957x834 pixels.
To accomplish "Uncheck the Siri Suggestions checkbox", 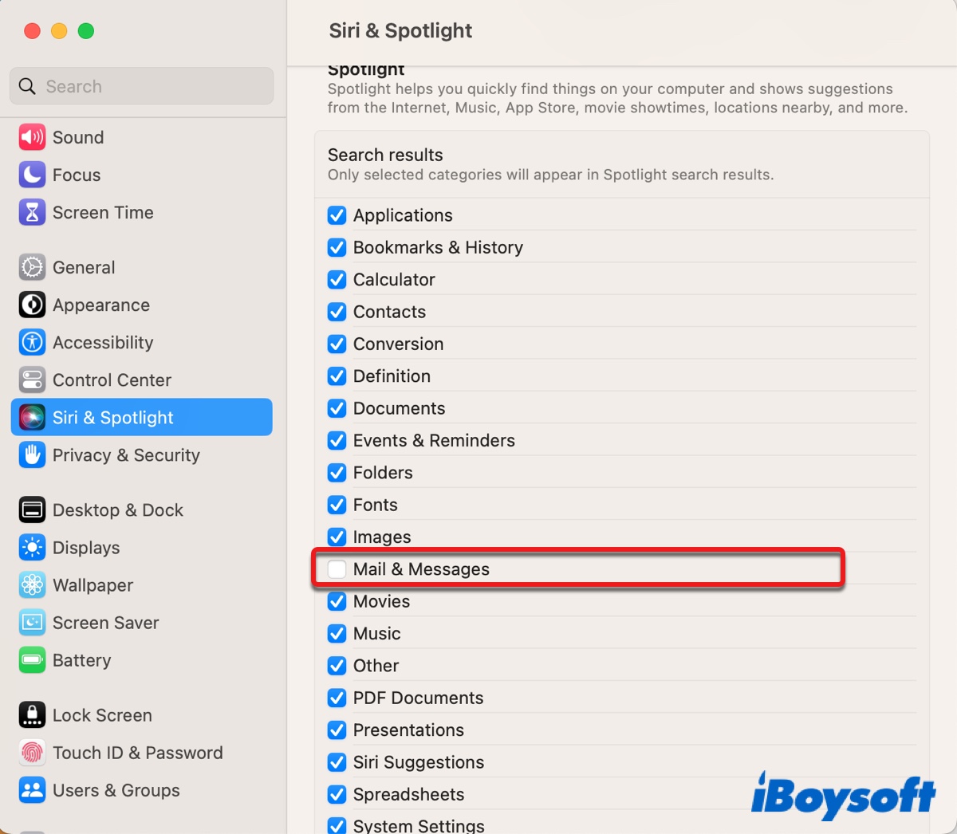I will (337, 762).
